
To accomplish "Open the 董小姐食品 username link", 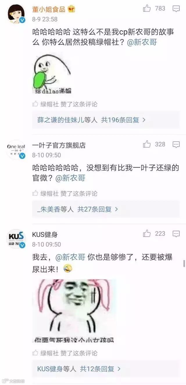I will point(49,9).
